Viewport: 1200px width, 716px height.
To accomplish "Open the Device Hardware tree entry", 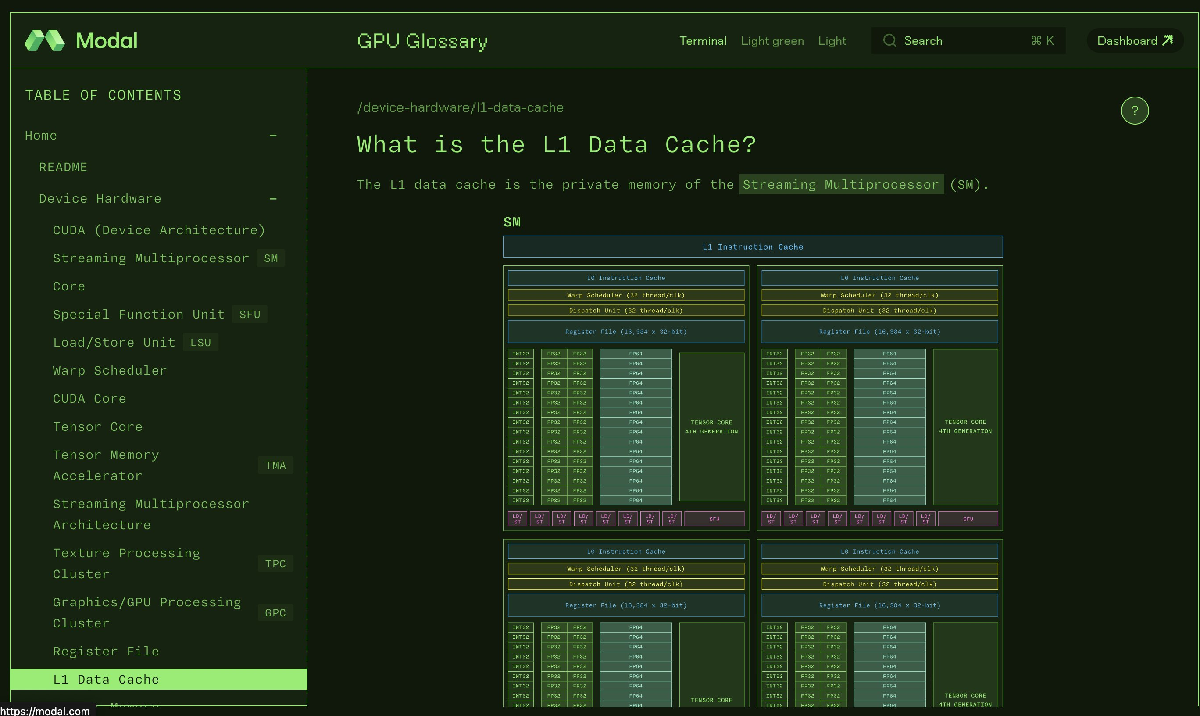I will coord(100,199).
